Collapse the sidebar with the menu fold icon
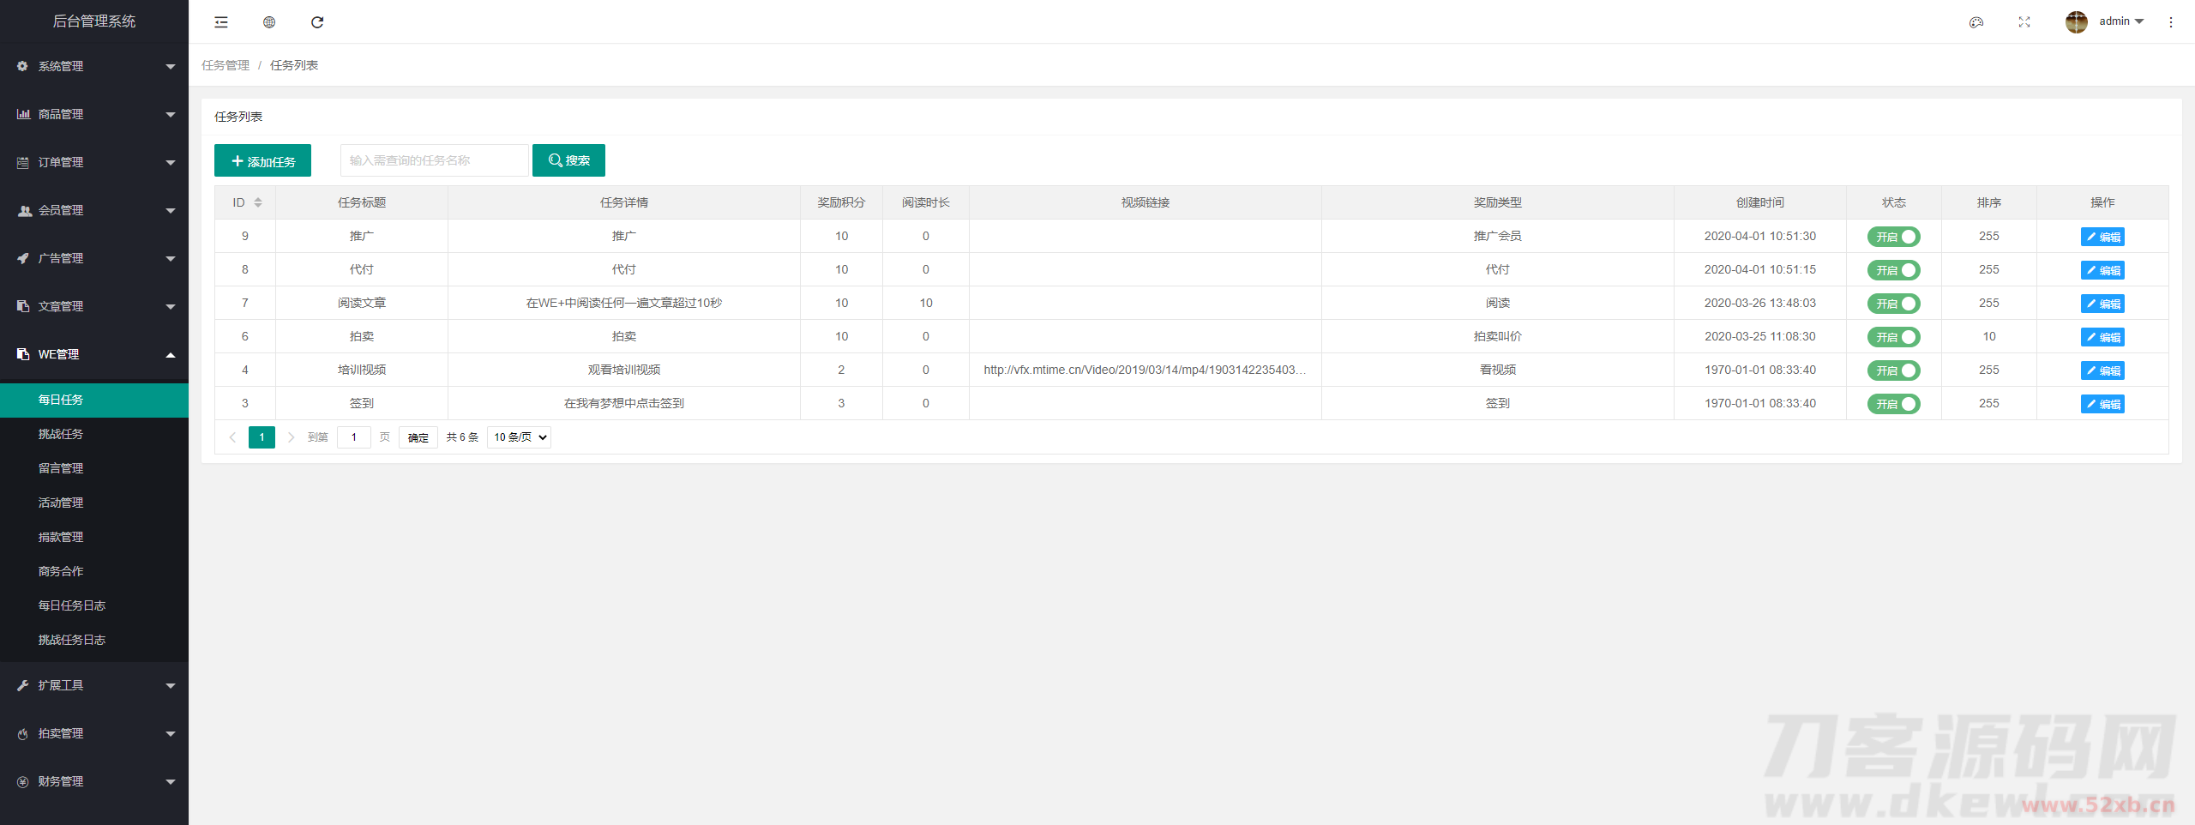Viewport: 2195px width, 825px height. click(221, 22)
